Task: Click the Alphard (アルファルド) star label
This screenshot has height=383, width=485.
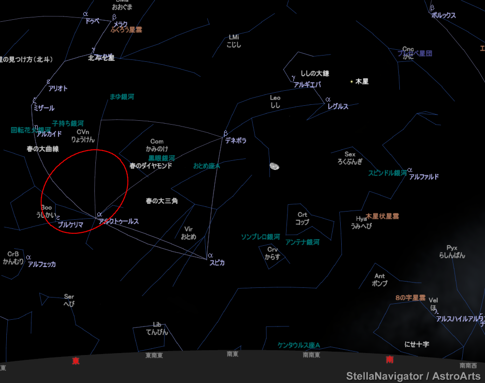Action: tap(424, 177)
